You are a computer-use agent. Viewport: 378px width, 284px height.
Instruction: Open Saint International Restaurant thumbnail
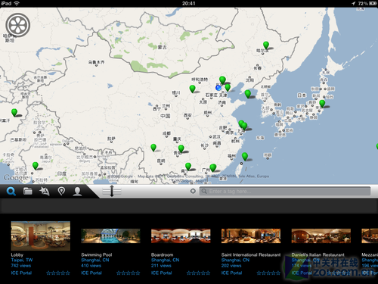coord(251,236)
